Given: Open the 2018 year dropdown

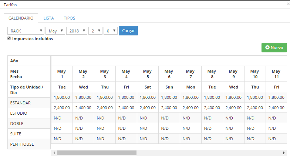Looking at the screenshot, I should point(77,31).
